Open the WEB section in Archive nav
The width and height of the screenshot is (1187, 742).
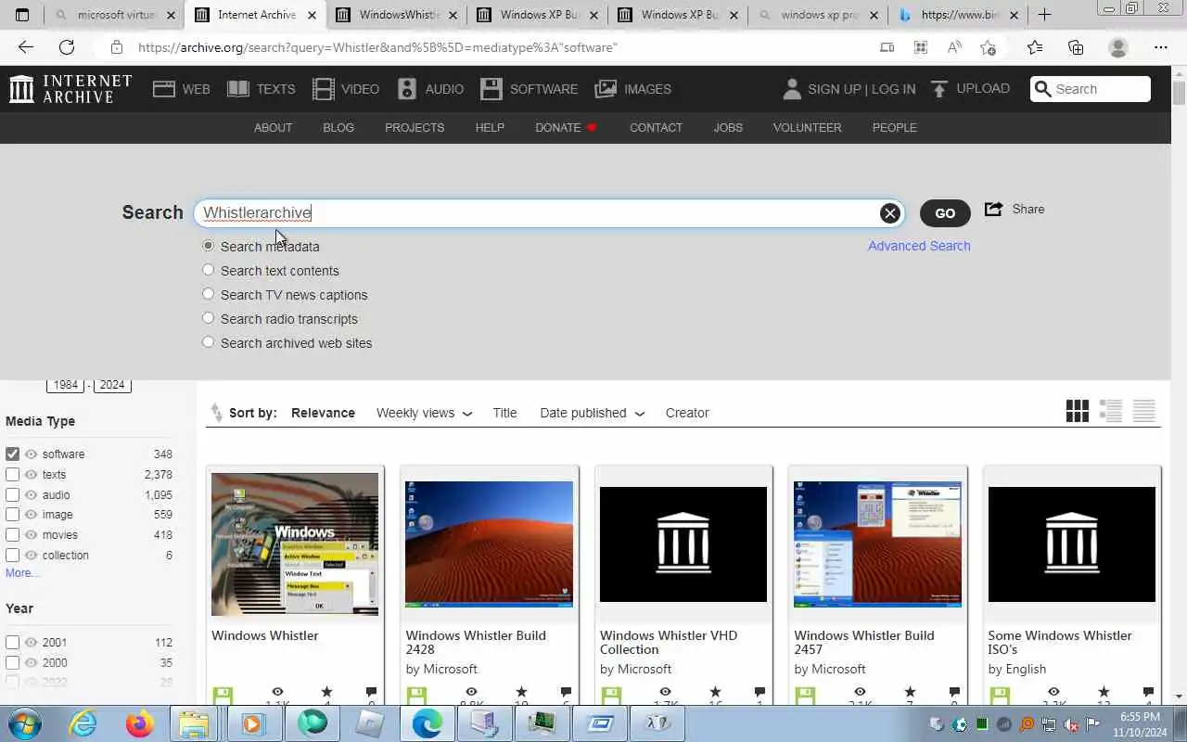point(182,89)
